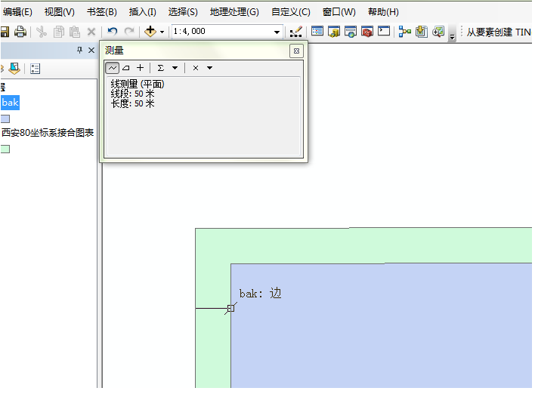Click the Undo arrow icon
The image size is (535, 394).
coord(113,32)
